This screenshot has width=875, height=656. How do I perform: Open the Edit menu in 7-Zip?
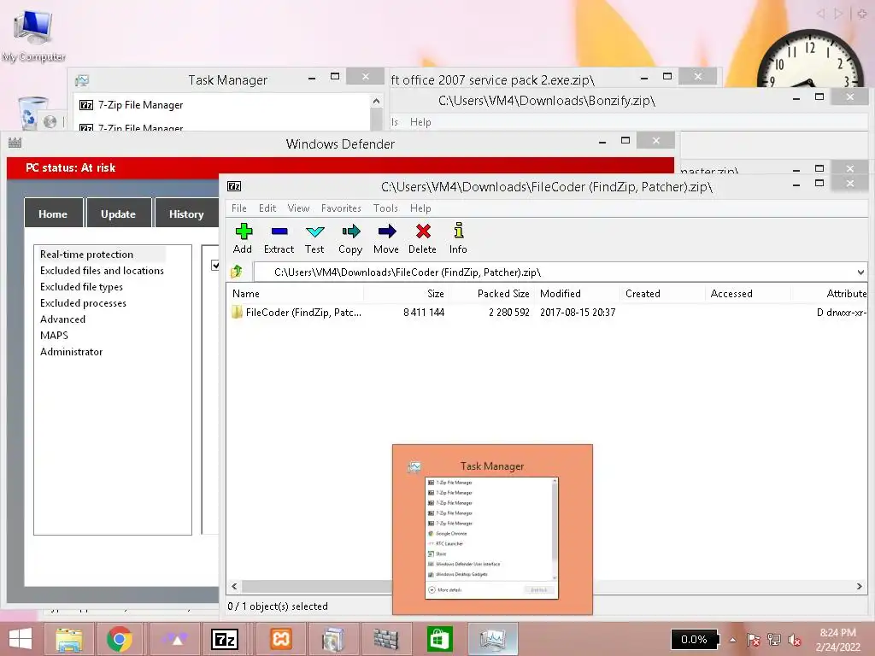click(x=267, y=208)
